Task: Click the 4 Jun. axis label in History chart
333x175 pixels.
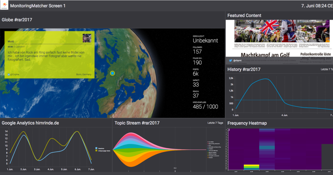Action: pos(285,115)
